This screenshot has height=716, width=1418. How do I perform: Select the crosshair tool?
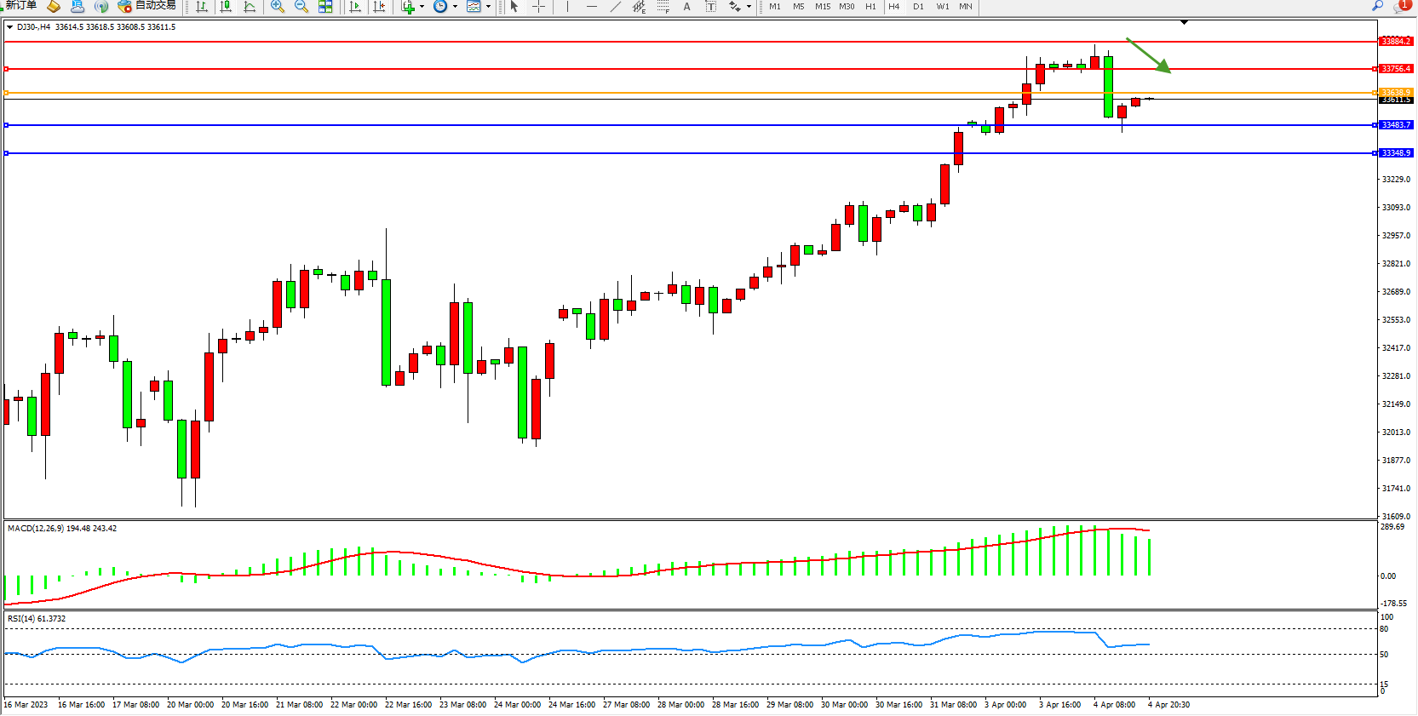(538, 6)
